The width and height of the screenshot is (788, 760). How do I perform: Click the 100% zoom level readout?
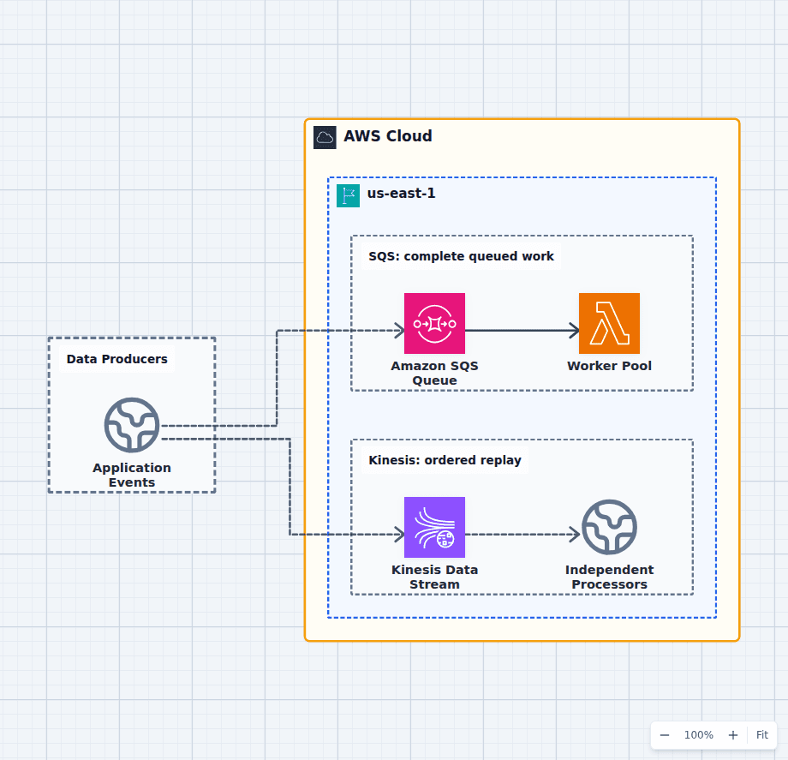pos(699,735)
